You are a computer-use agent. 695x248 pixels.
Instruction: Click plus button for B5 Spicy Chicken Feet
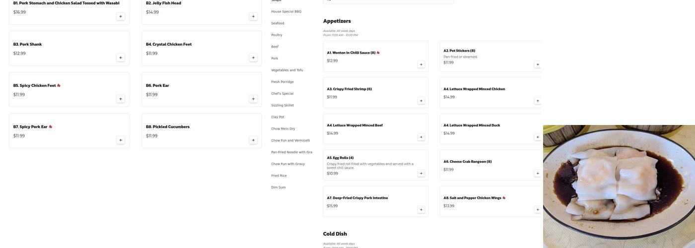[120, 99]
